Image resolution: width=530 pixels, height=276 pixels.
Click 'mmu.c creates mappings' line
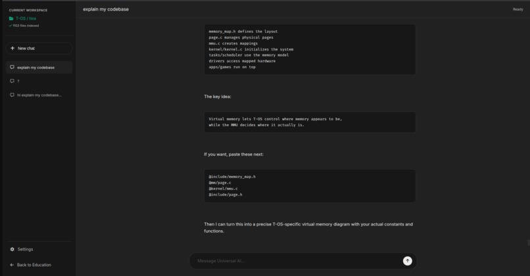233,43
